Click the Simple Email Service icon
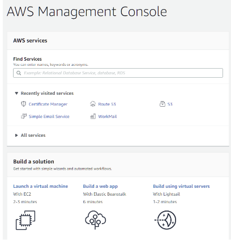The image size is (231, 244). [24, 116]
